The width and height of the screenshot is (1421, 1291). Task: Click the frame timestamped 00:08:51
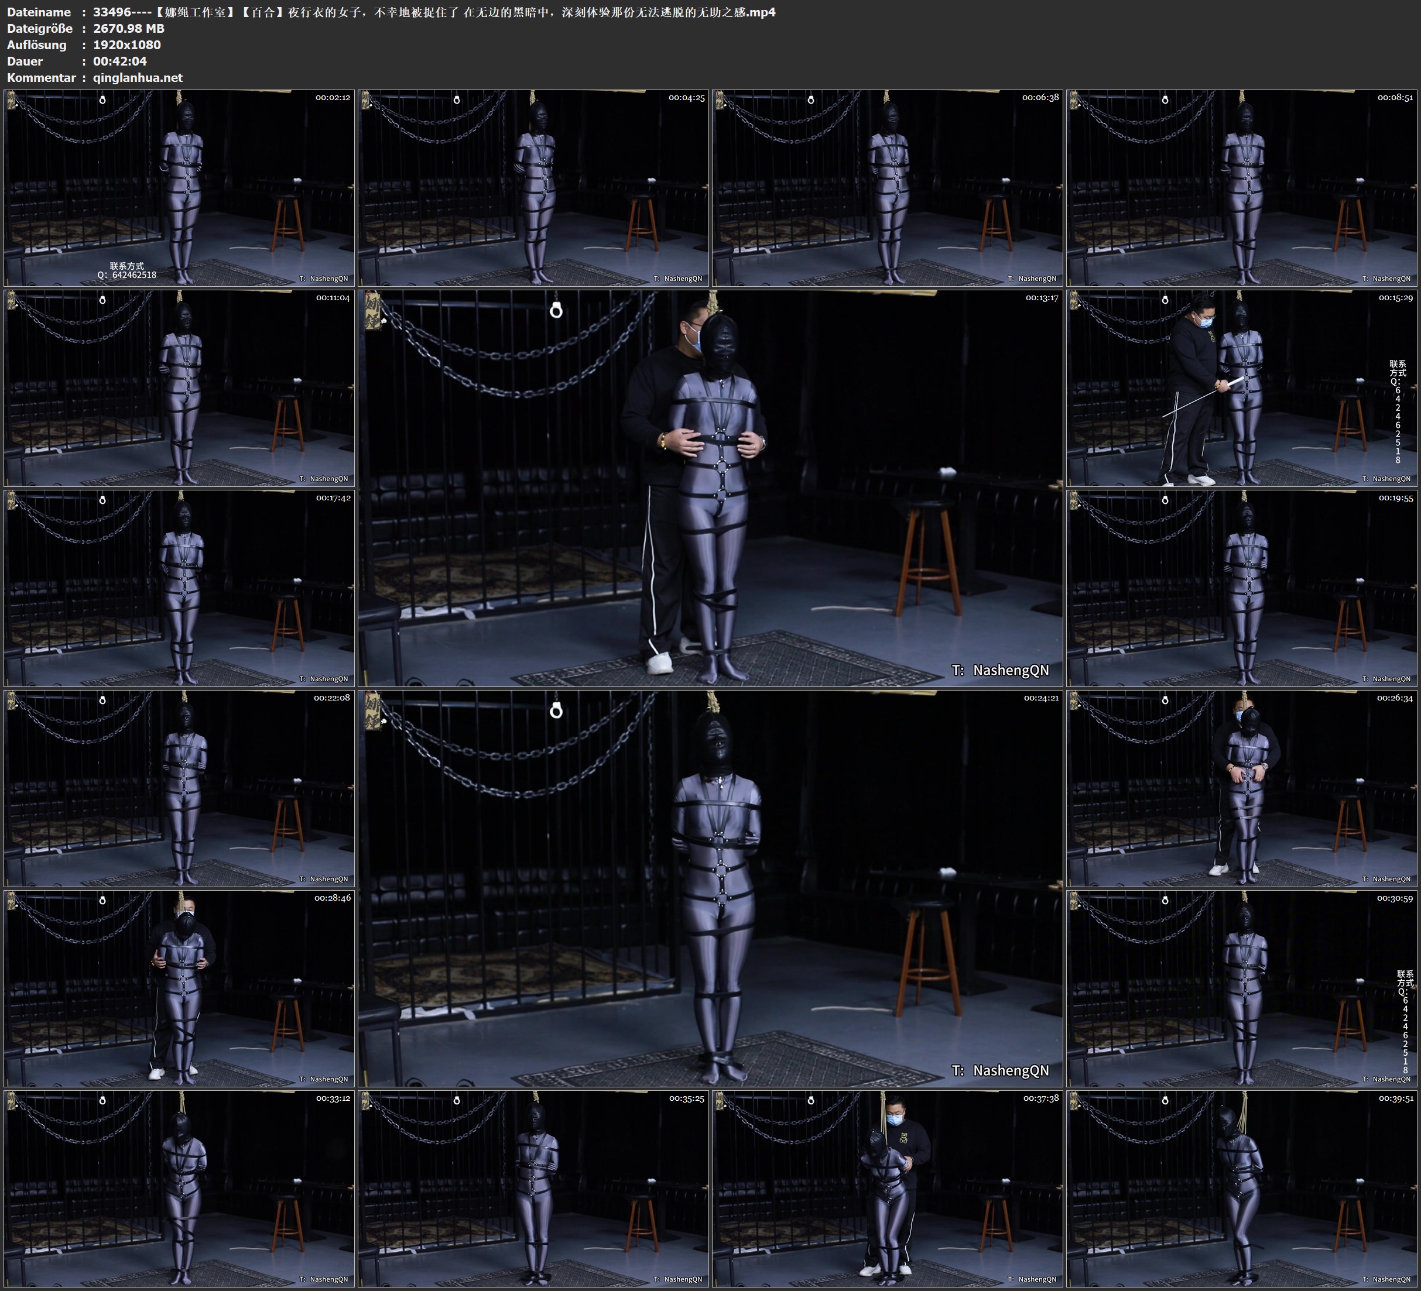tap(1242, 188)
